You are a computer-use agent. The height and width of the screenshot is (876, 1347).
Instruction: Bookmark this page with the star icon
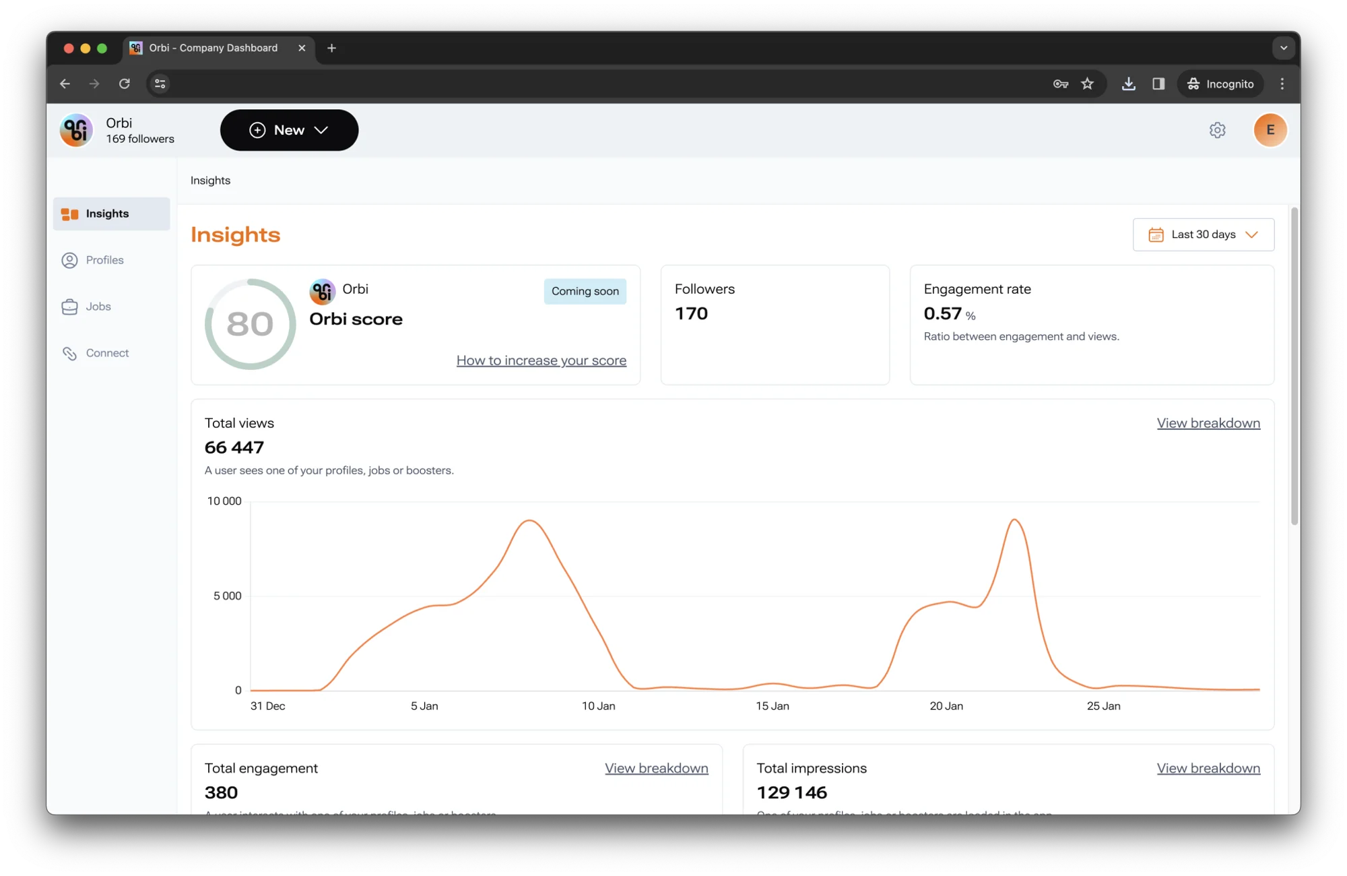(1088, 84)
